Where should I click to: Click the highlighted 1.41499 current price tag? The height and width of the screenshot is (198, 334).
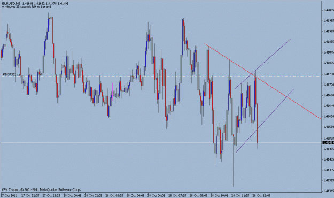tap(328, 143)
